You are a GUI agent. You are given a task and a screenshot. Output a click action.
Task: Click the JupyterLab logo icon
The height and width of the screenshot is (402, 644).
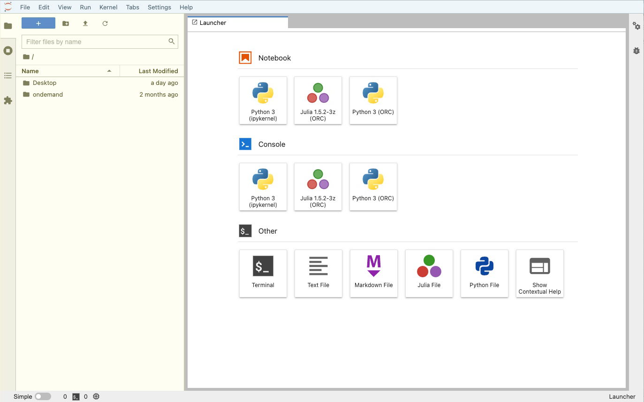click(x=8, y=7)
